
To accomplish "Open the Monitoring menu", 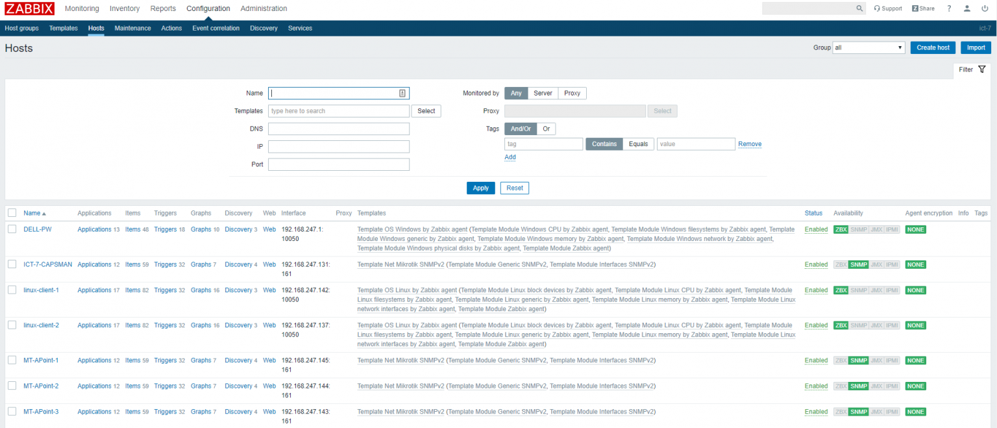I will pyautogui.click(x=82, y=8).
